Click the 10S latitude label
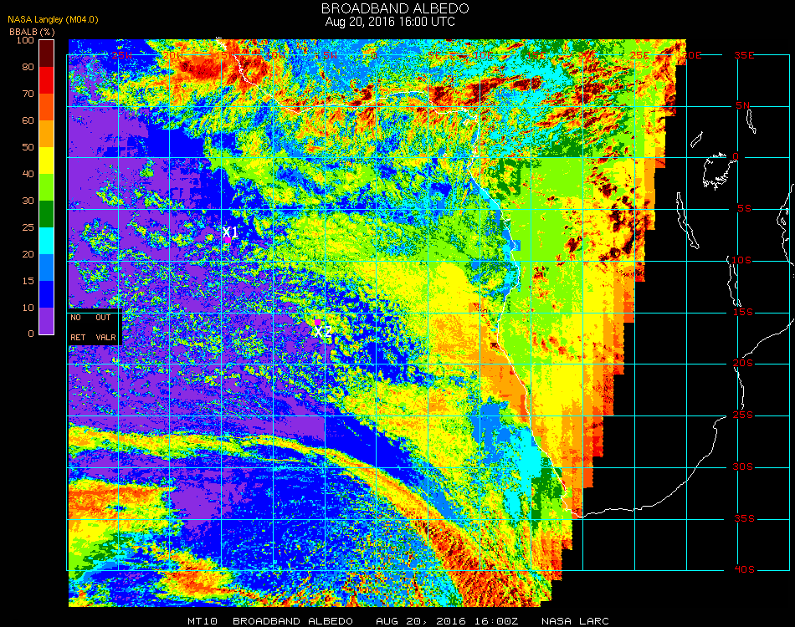The image size is (795, 627). point(741,260)
